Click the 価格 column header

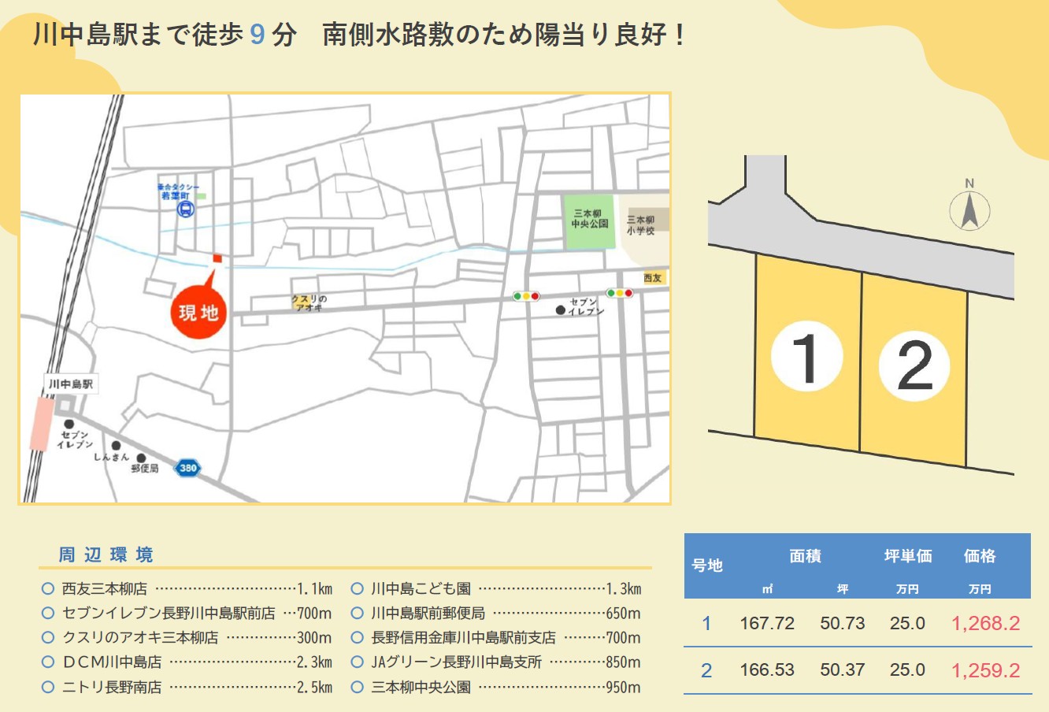point(980,556)
